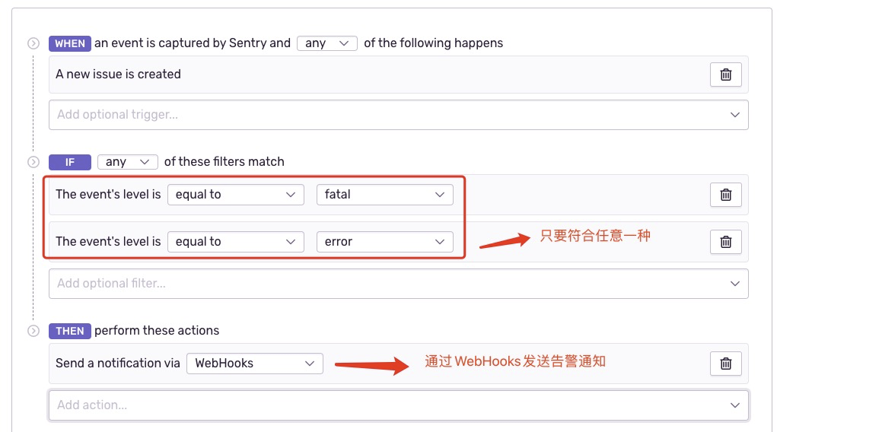Collapse the WHEN section chevron

33,43
